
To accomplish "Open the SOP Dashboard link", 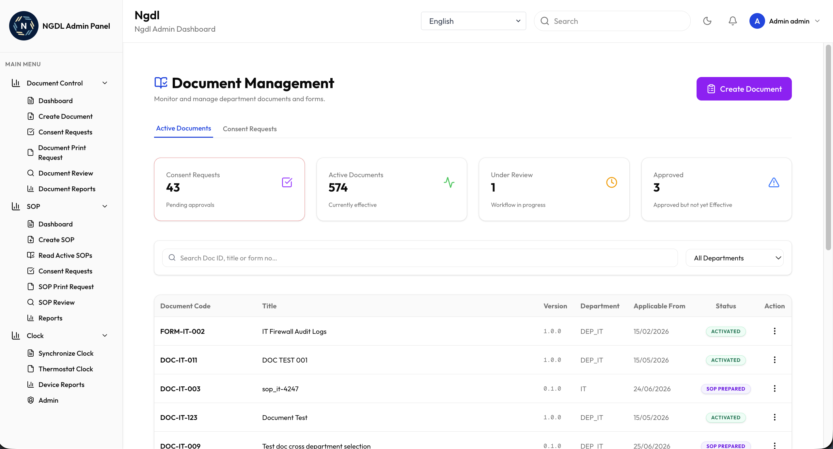I will tap(55, 224).
